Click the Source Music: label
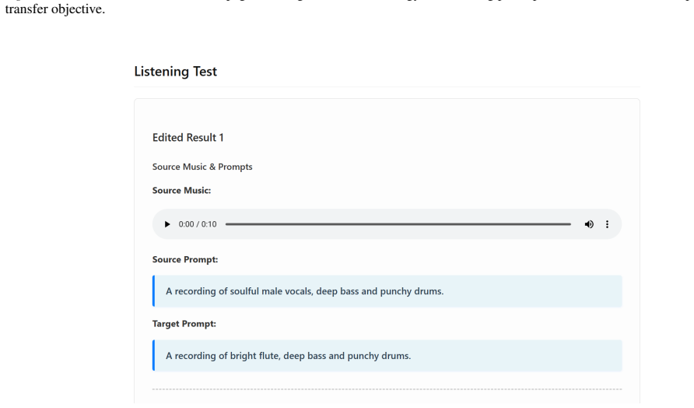The height and width of the screenshot is (408, 694). 181,191
